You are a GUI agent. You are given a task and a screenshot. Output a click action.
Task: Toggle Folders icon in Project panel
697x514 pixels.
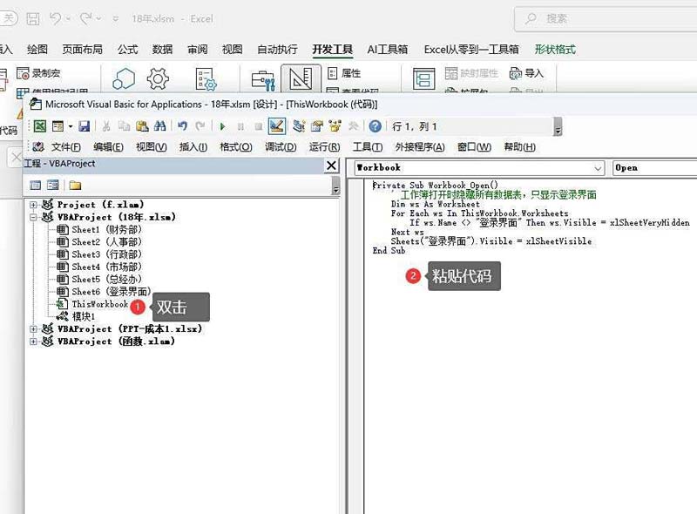click(75, 186)
